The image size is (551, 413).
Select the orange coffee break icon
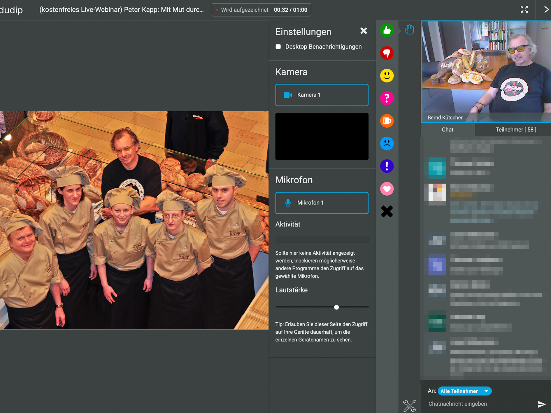[x=387, y=121]
